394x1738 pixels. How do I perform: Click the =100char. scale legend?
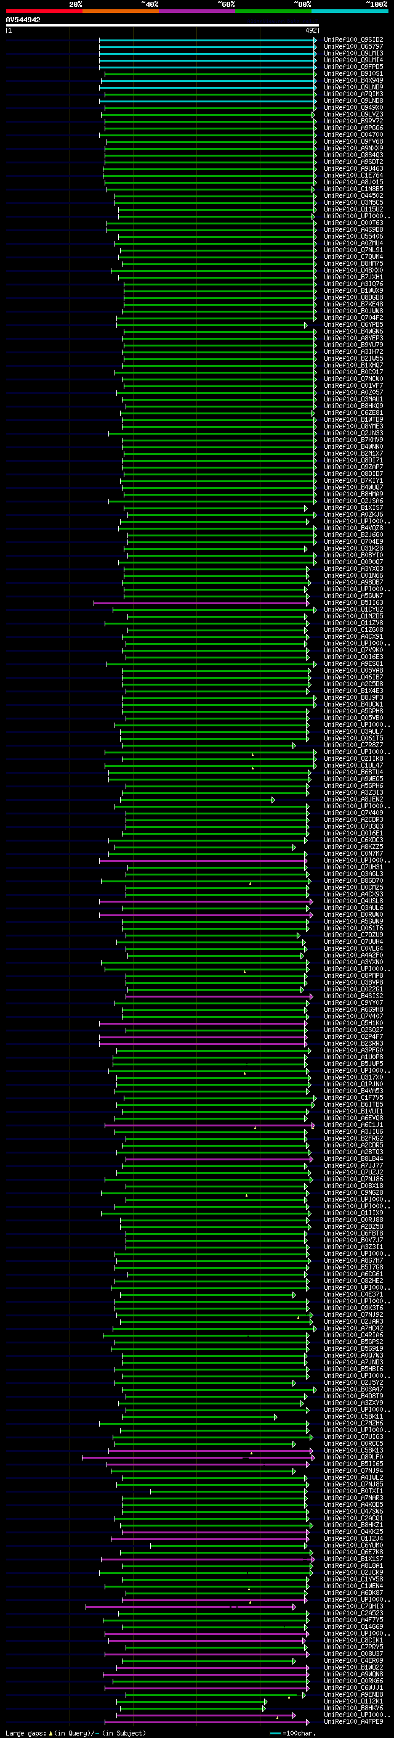[292, 1732]
